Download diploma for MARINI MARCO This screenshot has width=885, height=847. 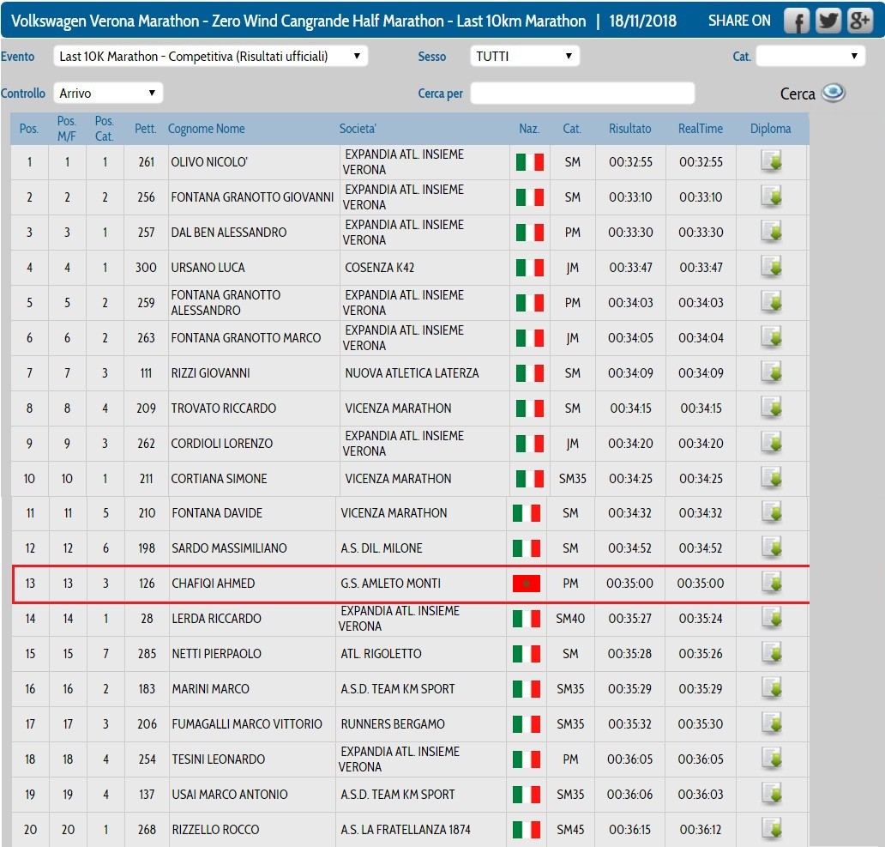772,688
